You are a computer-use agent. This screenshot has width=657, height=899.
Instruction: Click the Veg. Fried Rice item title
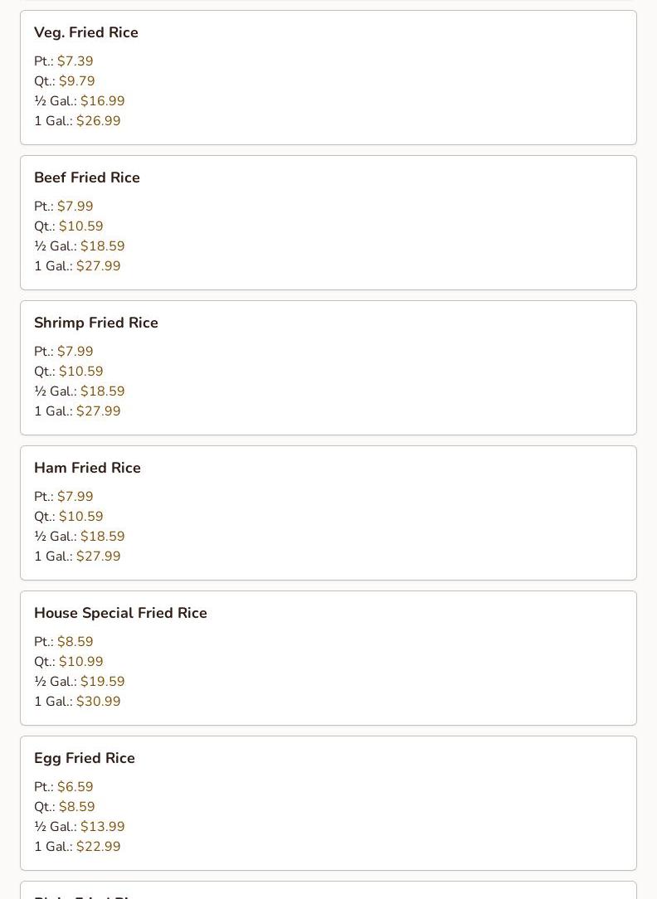86,32
